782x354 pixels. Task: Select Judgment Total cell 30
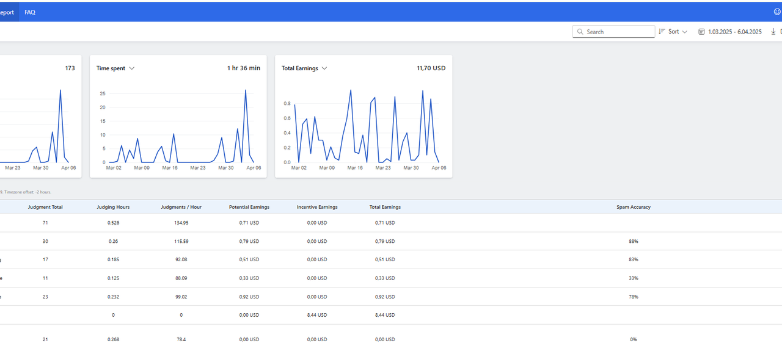(x=45, y=241)
